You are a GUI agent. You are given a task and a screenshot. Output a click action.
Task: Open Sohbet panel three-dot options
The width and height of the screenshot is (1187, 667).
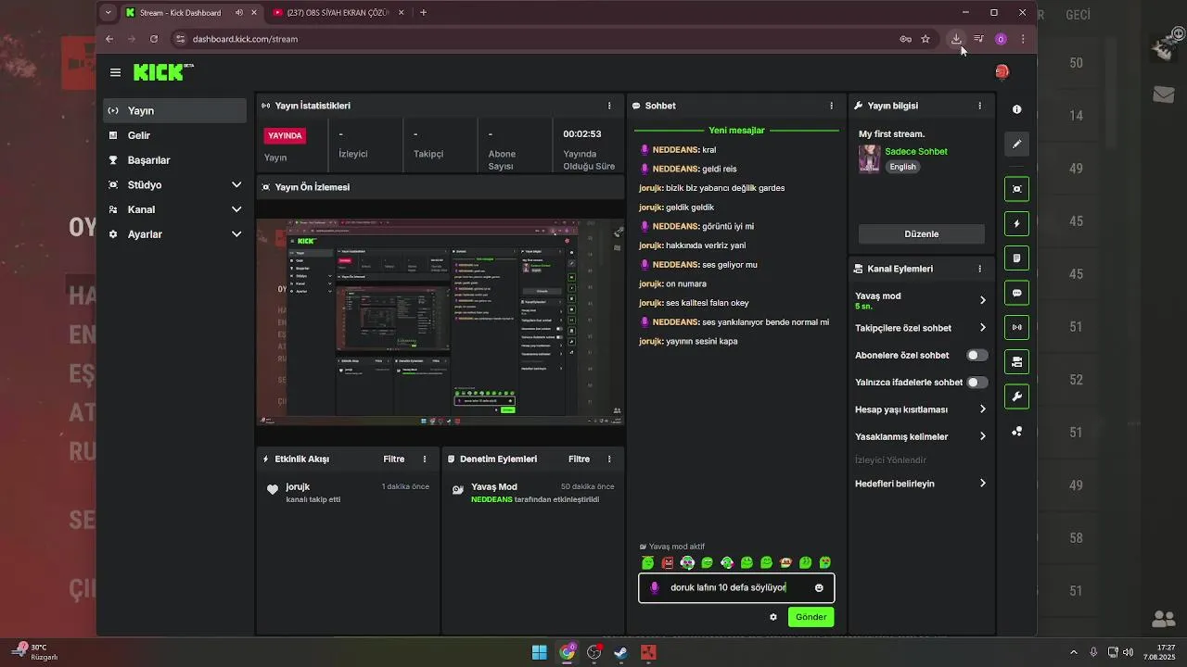[x=831, y=106]
